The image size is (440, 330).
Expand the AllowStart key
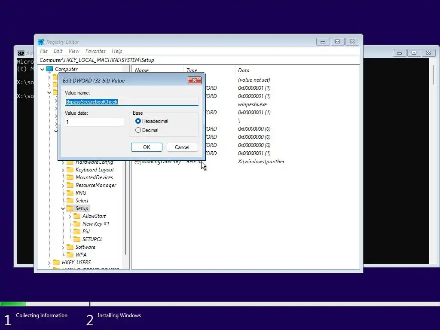click(70, 217)
